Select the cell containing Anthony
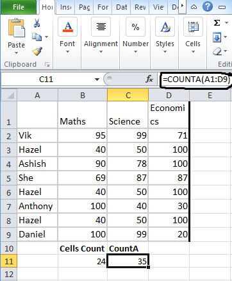Image resolution: width=232 pixels, height=281 pixels. coord(37,206)
